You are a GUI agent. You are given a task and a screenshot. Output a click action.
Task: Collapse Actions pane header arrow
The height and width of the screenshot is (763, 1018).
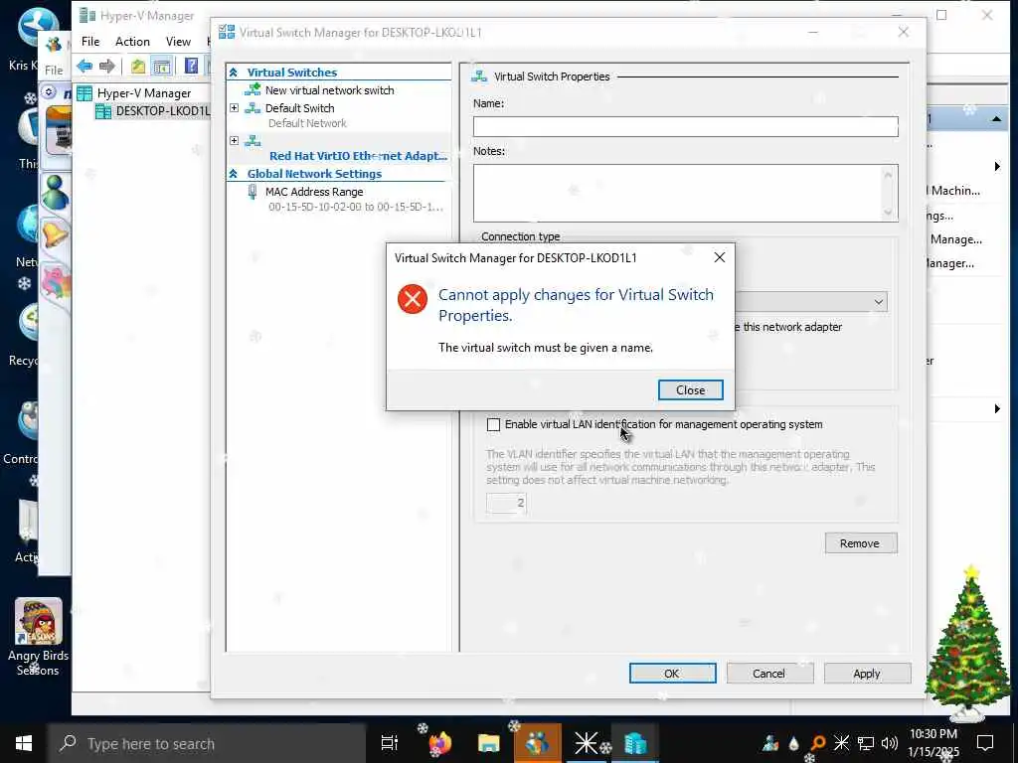coord(996,119)
